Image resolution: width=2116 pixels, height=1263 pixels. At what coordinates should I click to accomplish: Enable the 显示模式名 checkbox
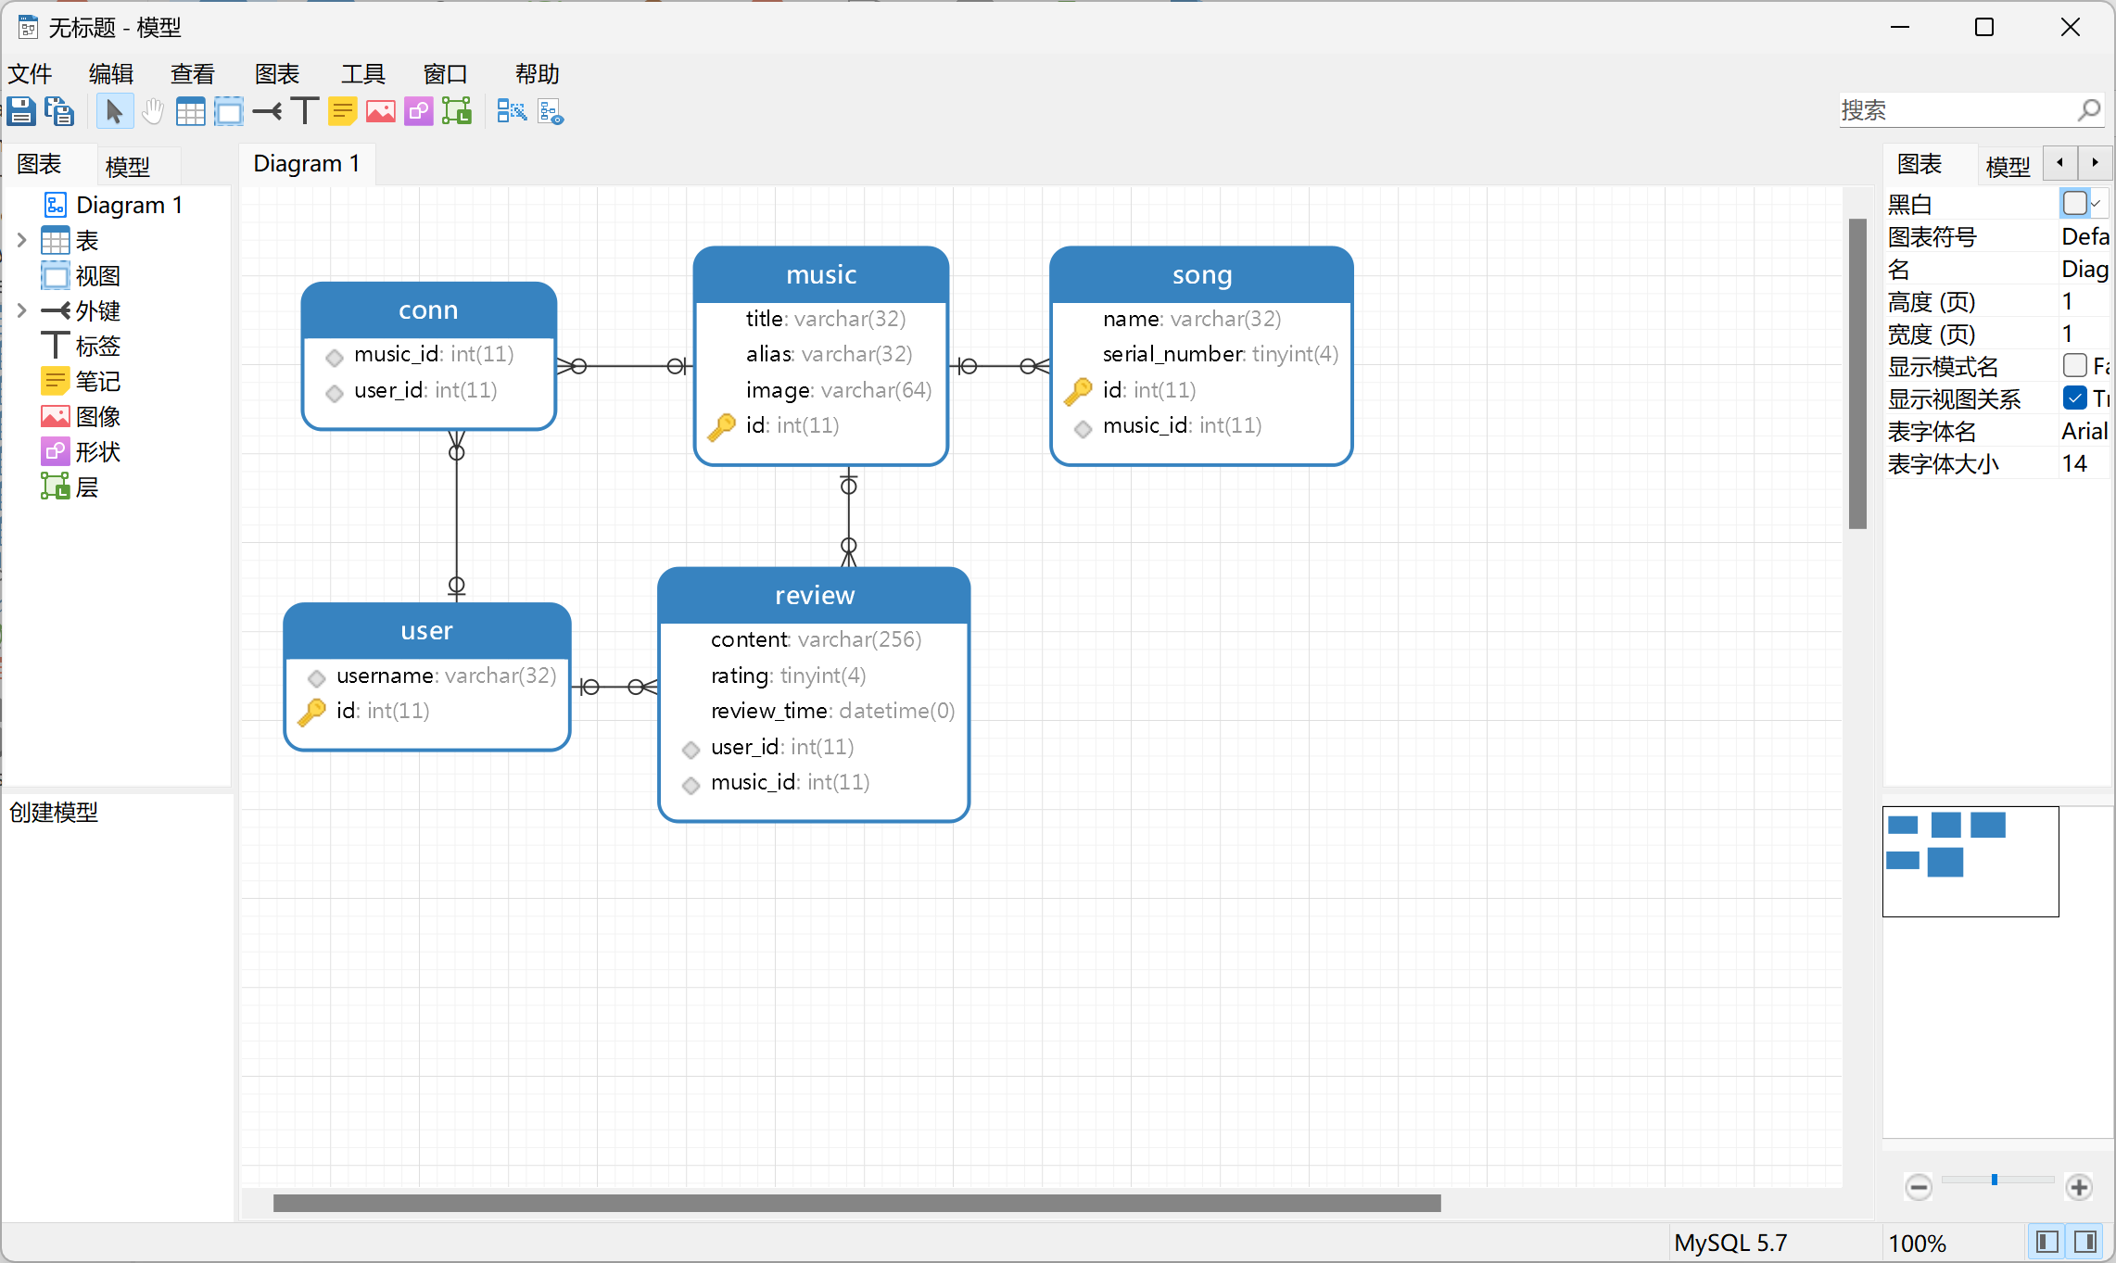pyautogui.click(x=2074, y=365)
